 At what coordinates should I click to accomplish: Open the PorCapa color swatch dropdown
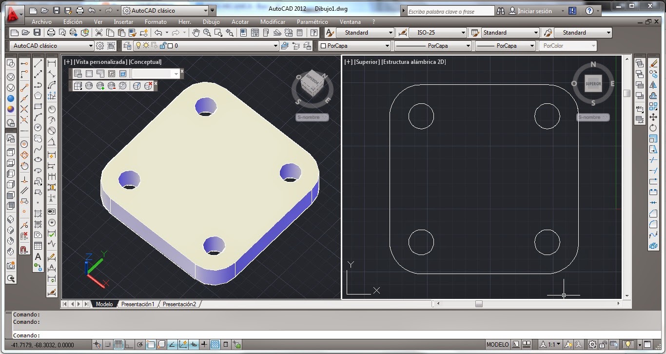coord(389,45)
